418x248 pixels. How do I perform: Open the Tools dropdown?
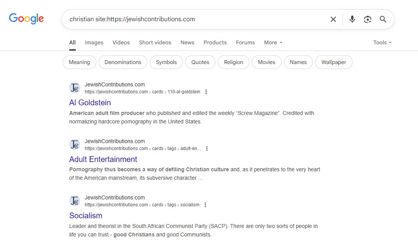[382, 42]
